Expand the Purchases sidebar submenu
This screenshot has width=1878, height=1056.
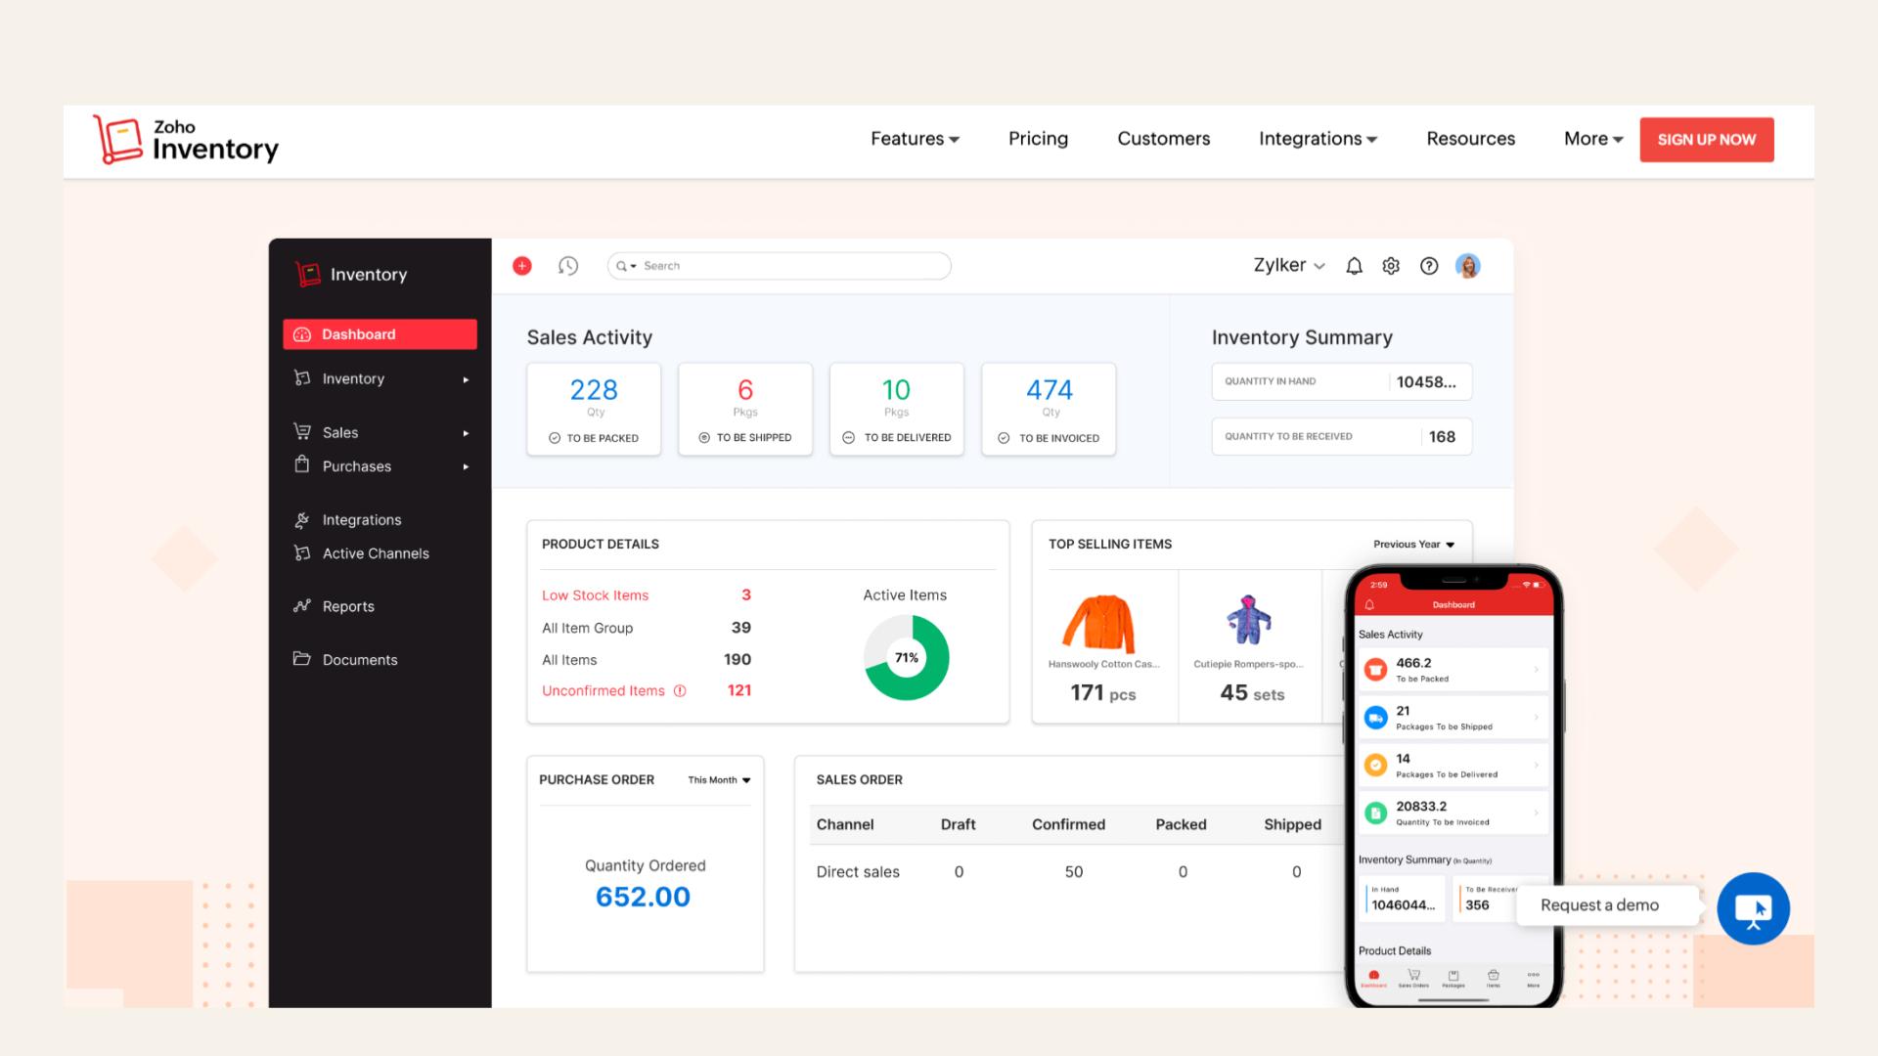466,467
